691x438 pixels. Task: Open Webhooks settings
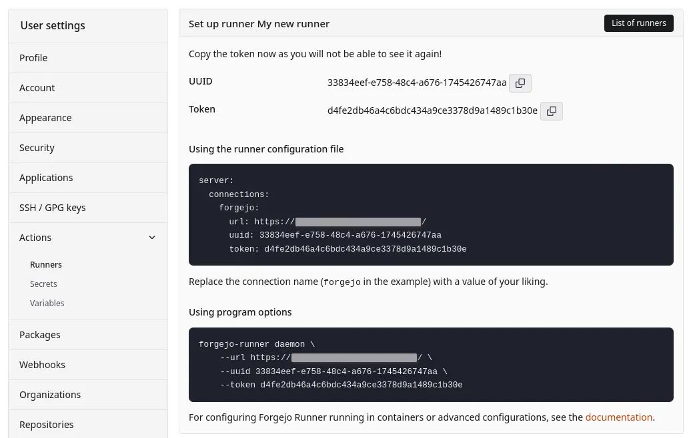(43, 365)
